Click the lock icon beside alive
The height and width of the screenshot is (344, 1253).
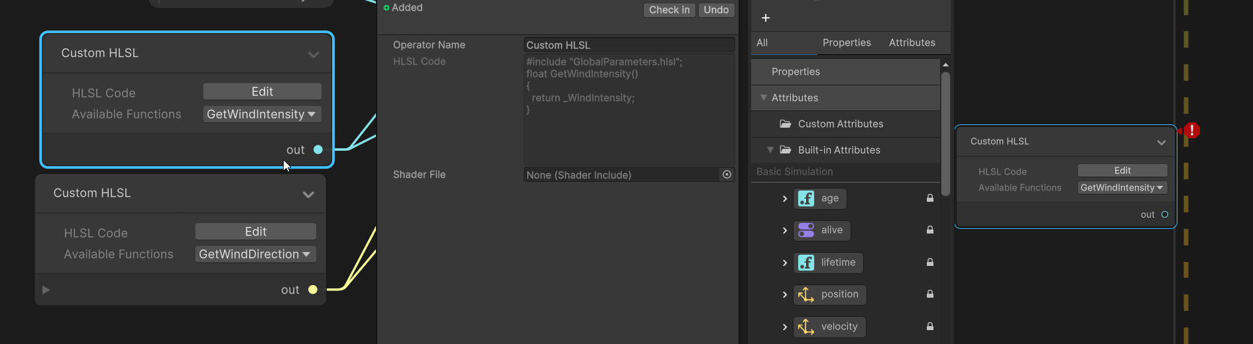click(x=930, y=230)
